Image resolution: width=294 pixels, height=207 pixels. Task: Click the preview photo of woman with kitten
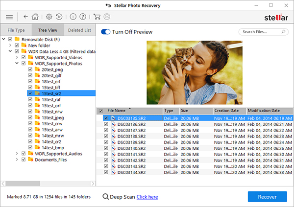tap(195, 72)
